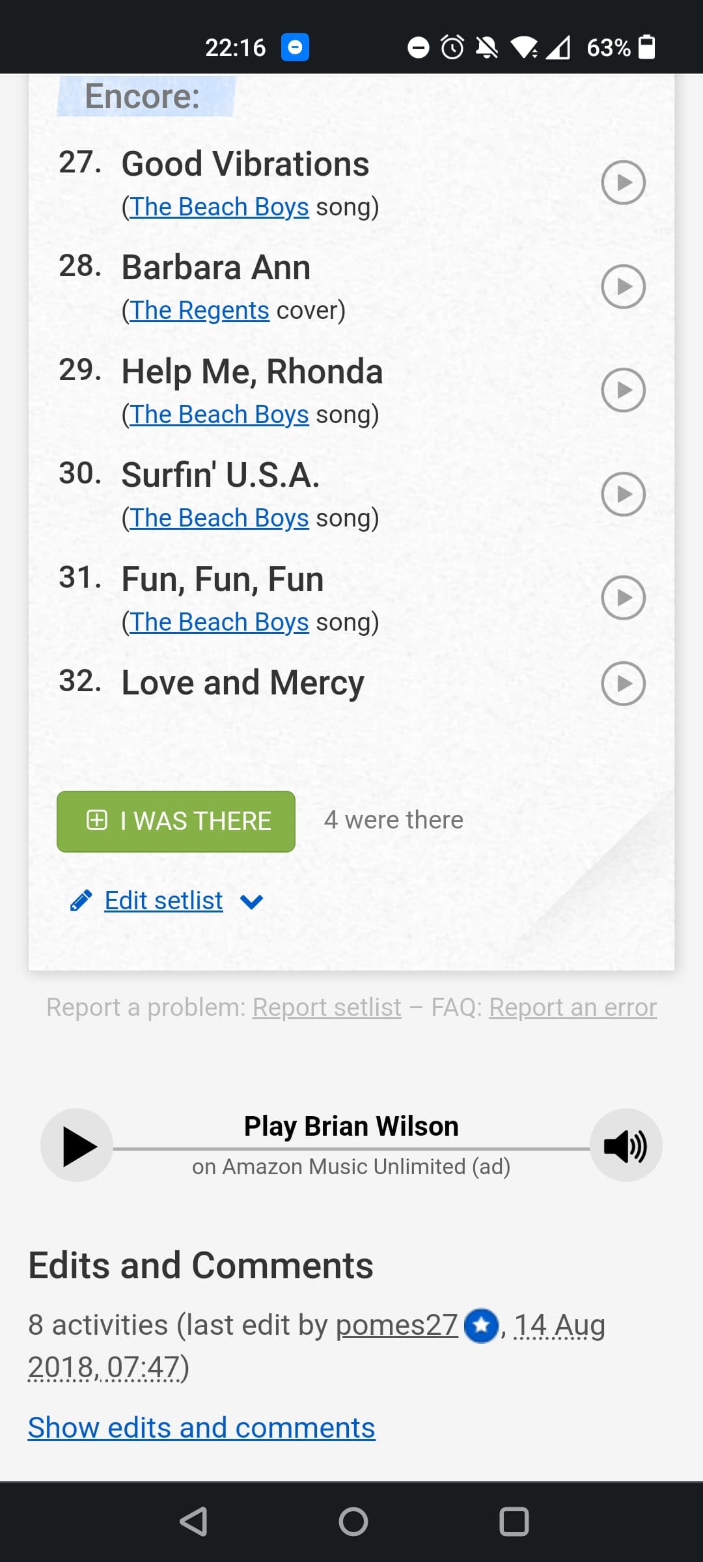Play the Fun, Fun, Fun preview
The image size is (703, 1562).
[x=623, y=597]
